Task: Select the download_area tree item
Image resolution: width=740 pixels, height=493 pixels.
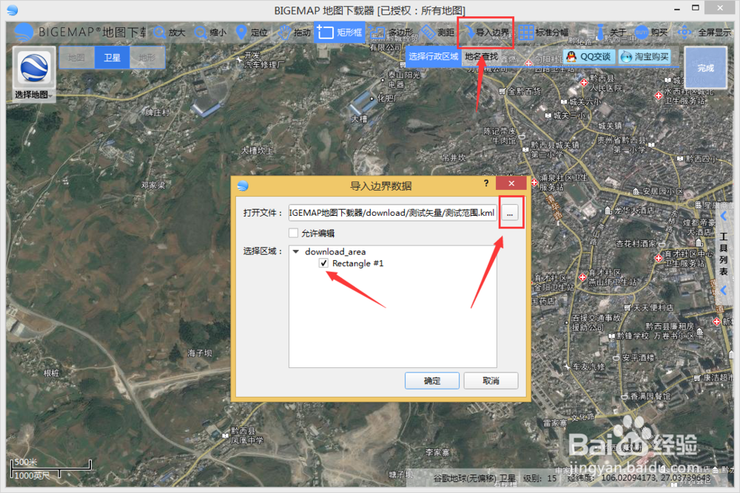Action: coord(335,252)
